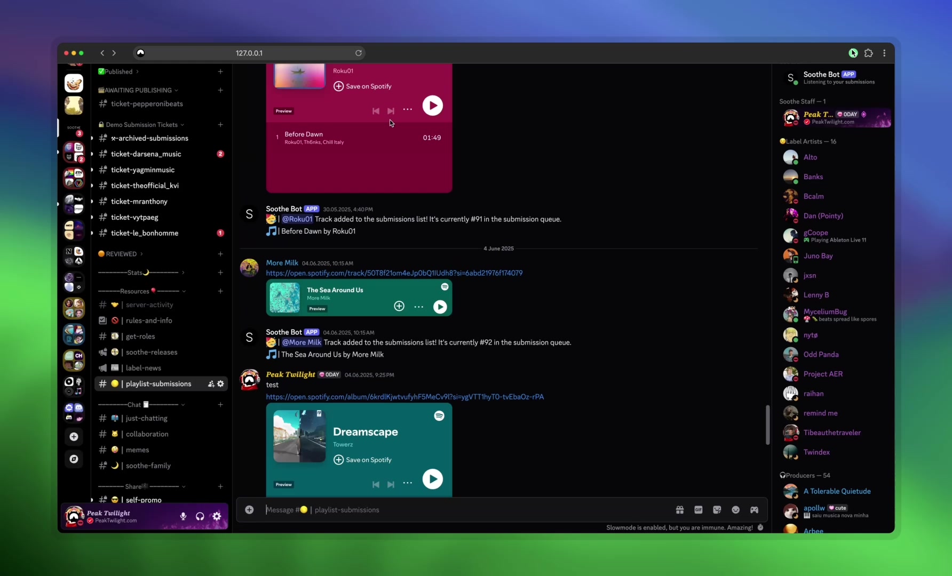Open the gift Nitro icon
The image size is (952, 576).
680,510
